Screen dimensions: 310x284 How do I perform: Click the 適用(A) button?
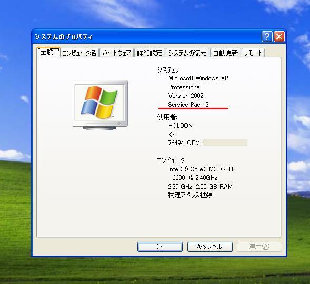click(x=259, y=247)
